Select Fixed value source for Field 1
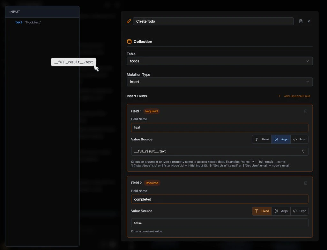Screen dimensions: 327x250 point(262,139)
